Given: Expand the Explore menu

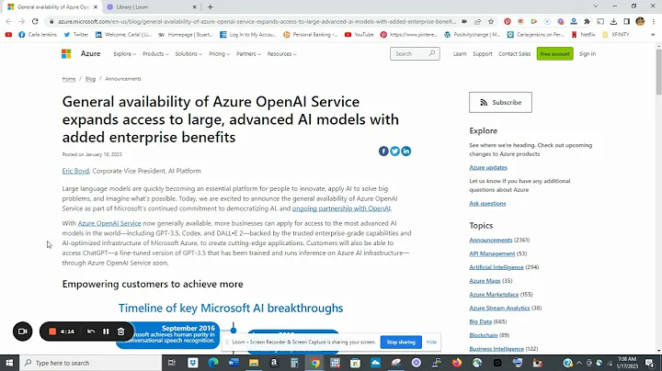Looking at the screenshot, I should pyautogui.click(x=124, y=54).
